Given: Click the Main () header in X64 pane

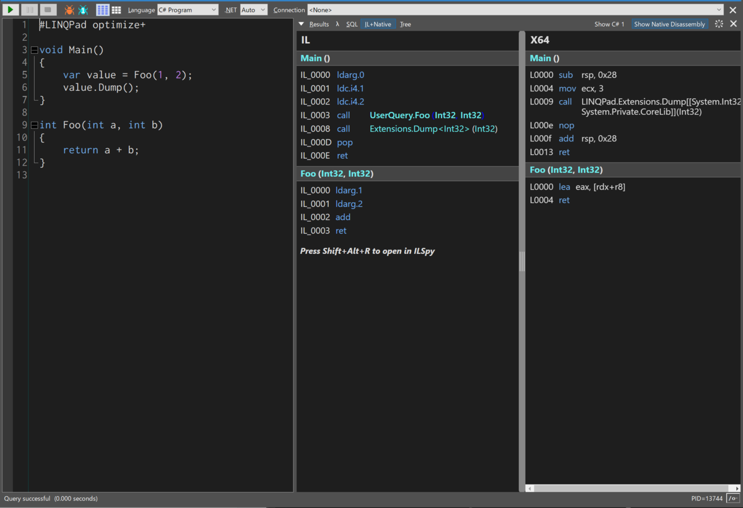Looking at the screenshot, I should click(633, 58).
